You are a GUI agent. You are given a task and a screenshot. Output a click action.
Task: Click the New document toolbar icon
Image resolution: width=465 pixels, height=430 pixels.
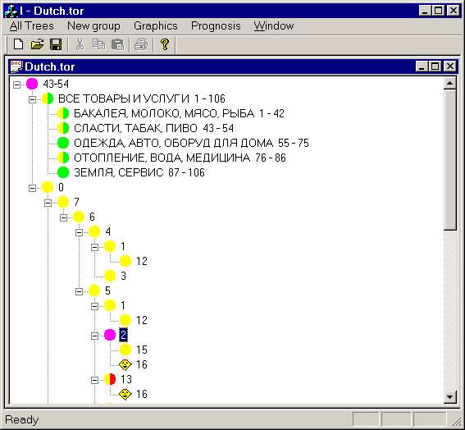tap(18, 44)
